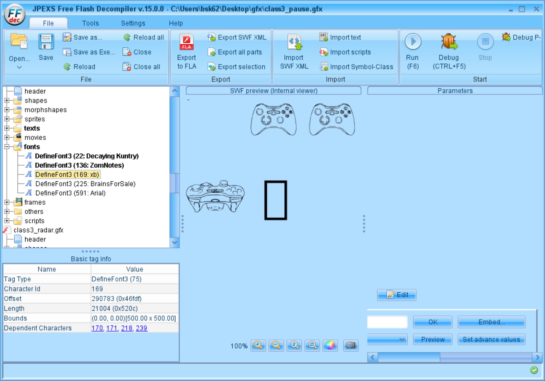
Task: Take a snapshot with the camera icon
Action: tap(351, 345)
